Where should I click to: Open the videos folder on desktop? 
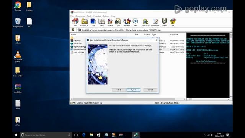tap(18, 39)
